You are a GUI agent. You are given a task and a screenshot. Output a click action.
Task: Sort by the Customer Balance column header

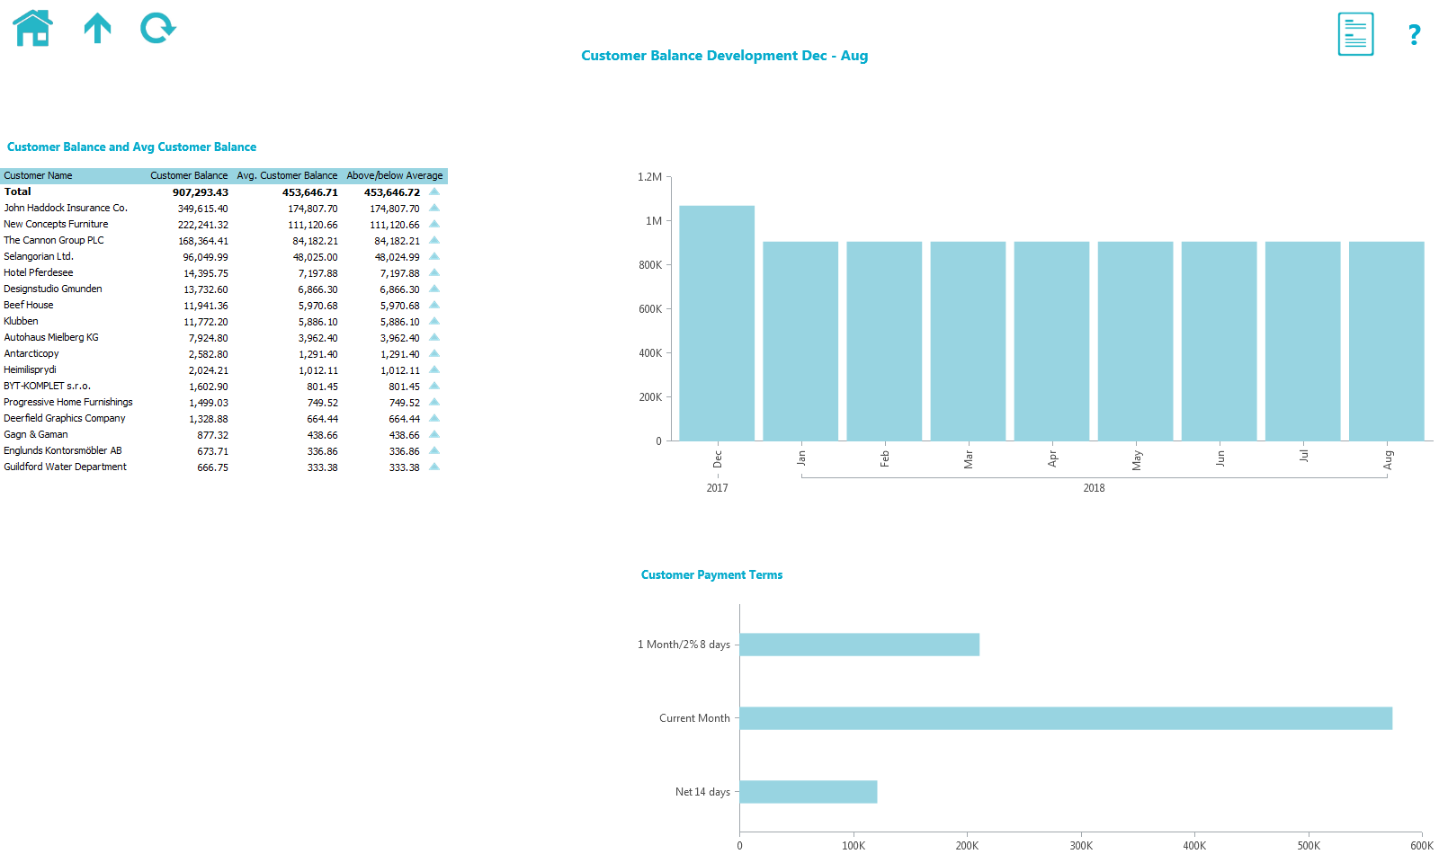tap(190, 175)
